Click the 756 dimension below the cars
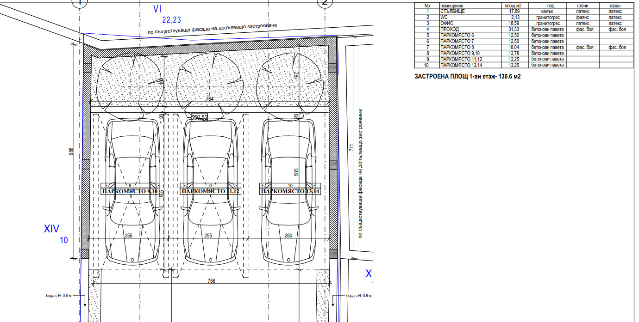Viewport: 639px width, 322px height. click(x=211, y=281)
